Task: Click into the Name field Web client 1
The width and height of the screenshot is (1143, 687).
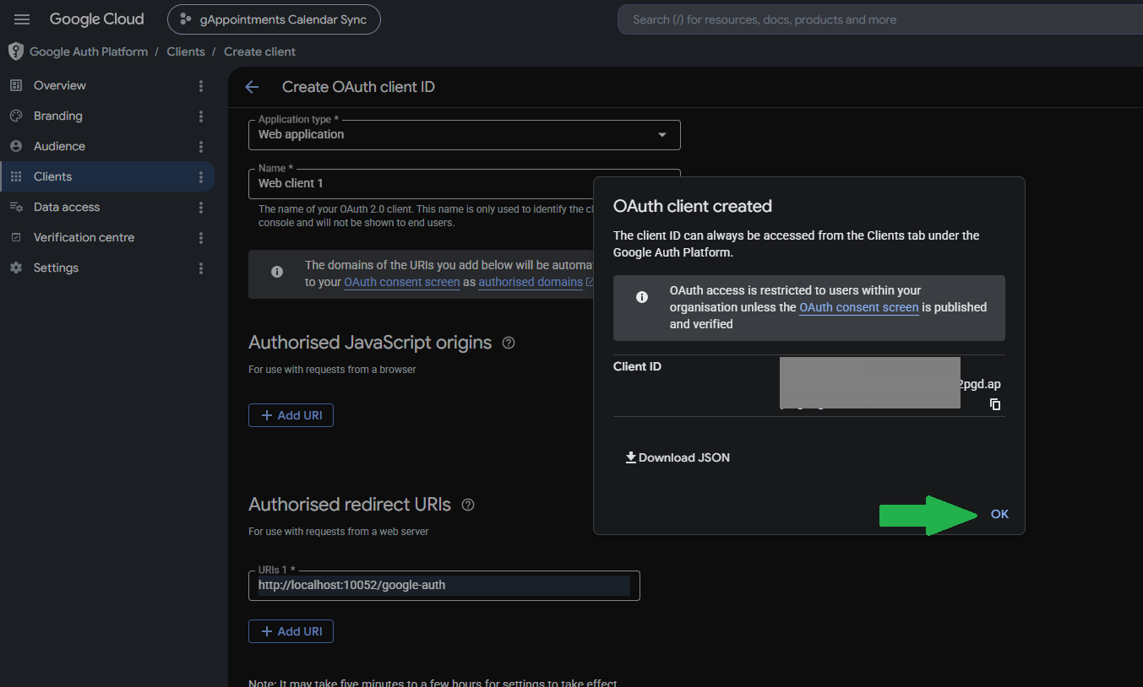Action: 421,183
